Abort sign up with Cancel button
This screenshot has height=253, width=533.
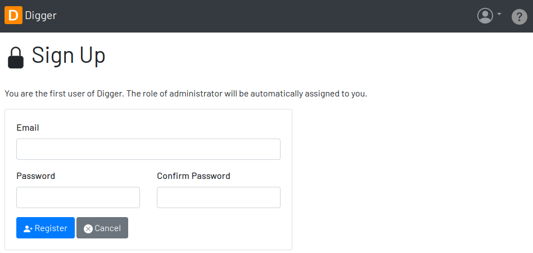click(x=102, y=228)
